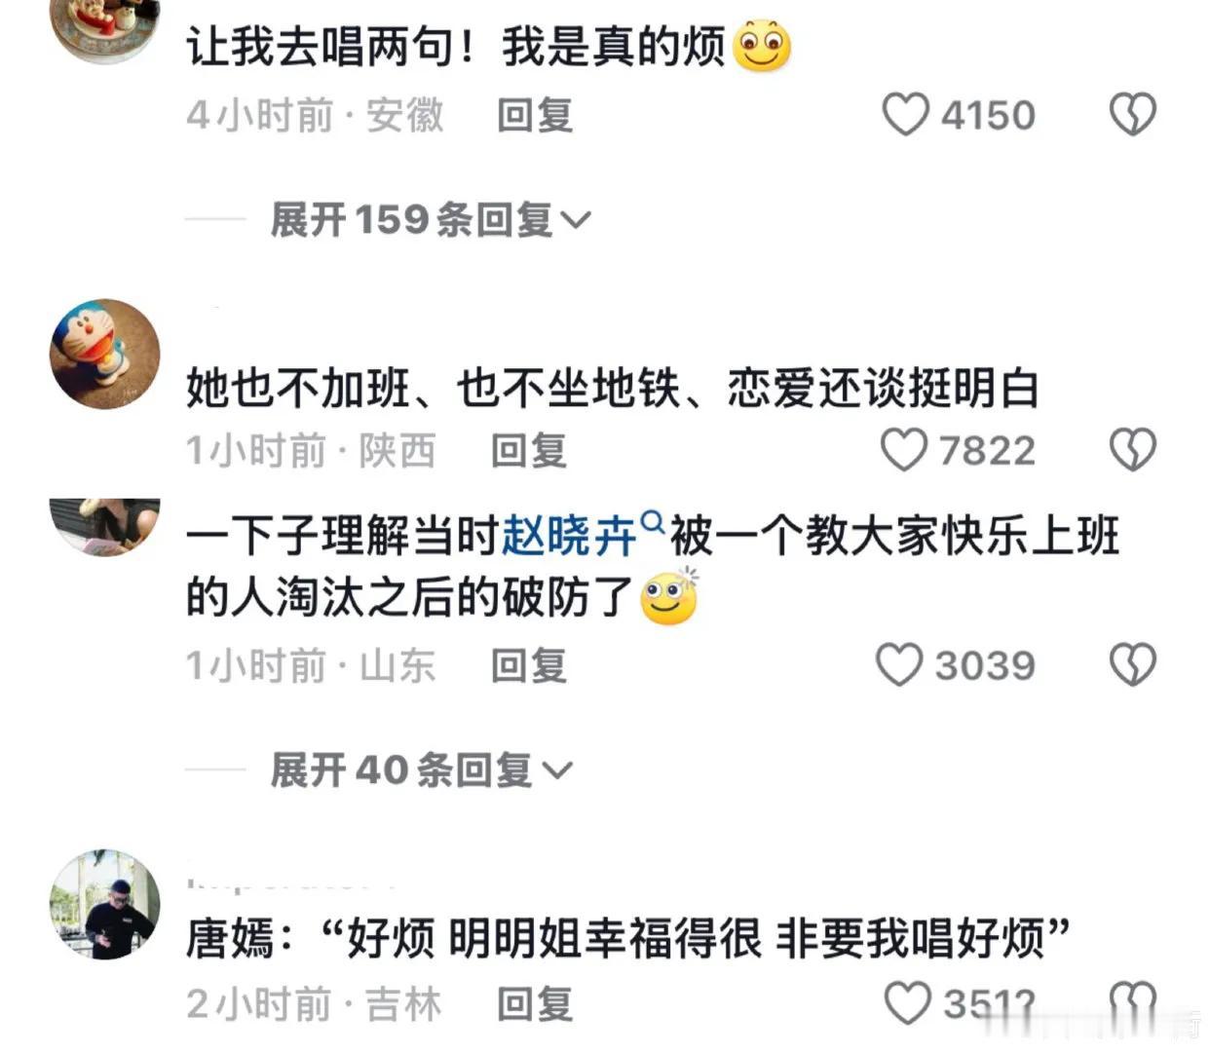
Task: Tap broken heart on the Jilin comment
Action: (1133, 1003)
